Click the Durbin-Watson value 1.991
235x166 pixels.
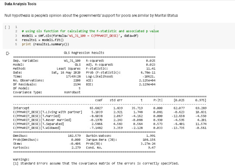[151, 136]
